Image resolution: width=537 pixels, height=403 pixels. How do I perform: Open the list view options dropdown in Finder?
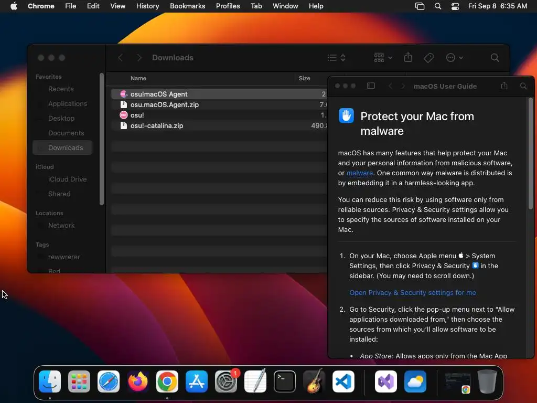336,58
